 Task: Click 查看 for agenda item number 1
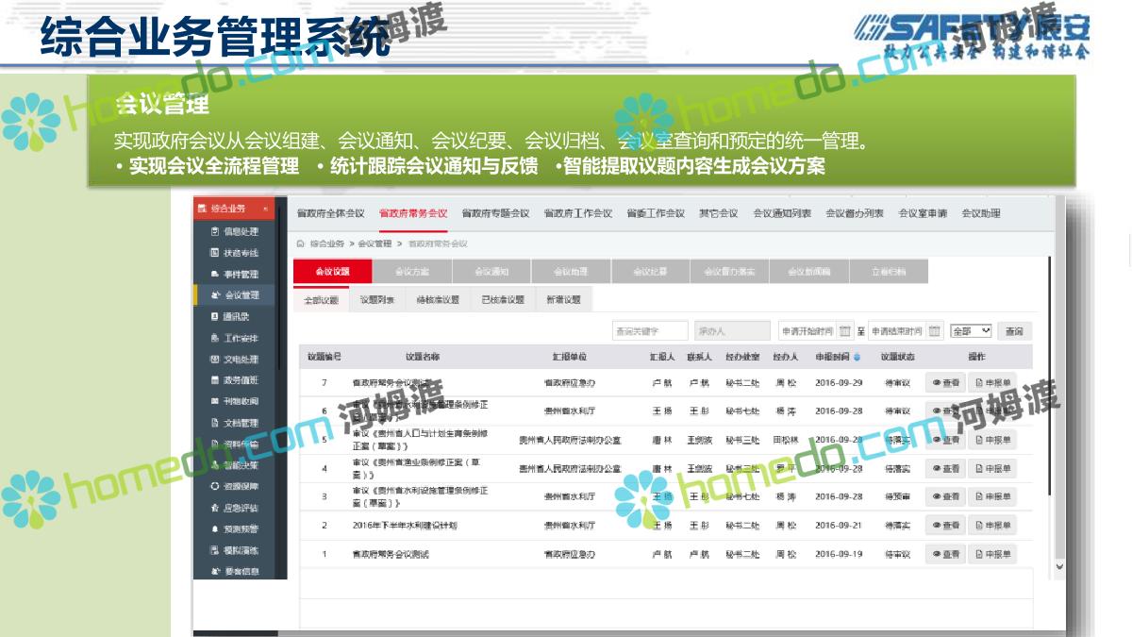pyautogui.click(x=945, y=554)
